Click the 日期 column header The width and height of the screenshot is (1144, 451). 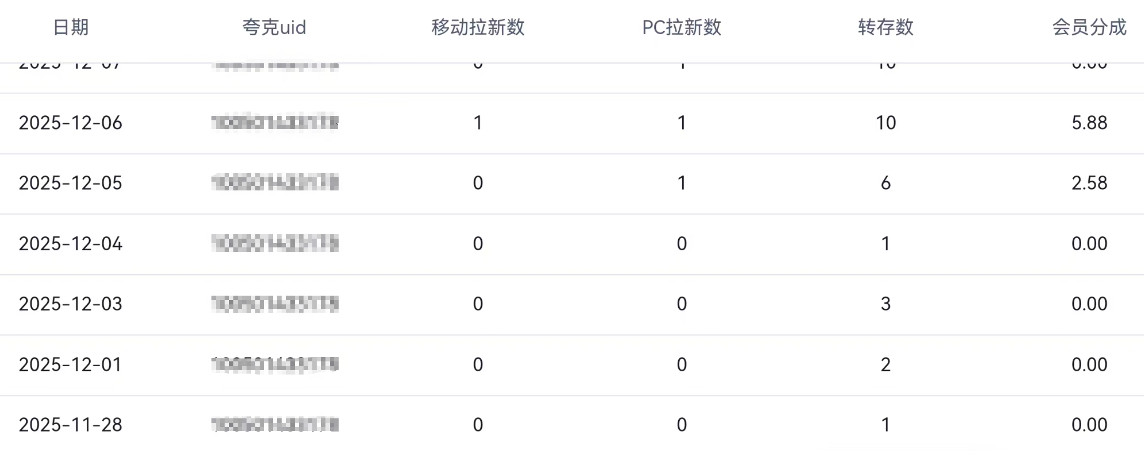click(71, 27)
